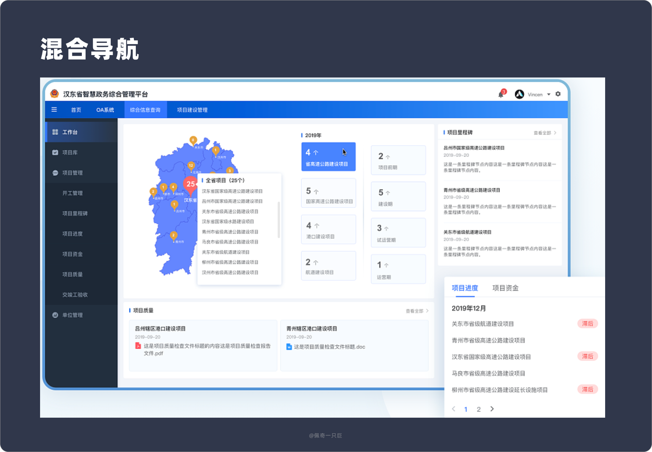Switch to the 项目资金 tab
The width and height of the screenshot is (652, 452).
click(505, 288)
